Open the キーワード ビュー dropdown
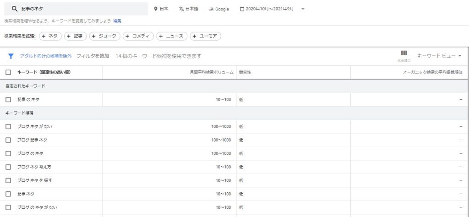 coord(439,56)
